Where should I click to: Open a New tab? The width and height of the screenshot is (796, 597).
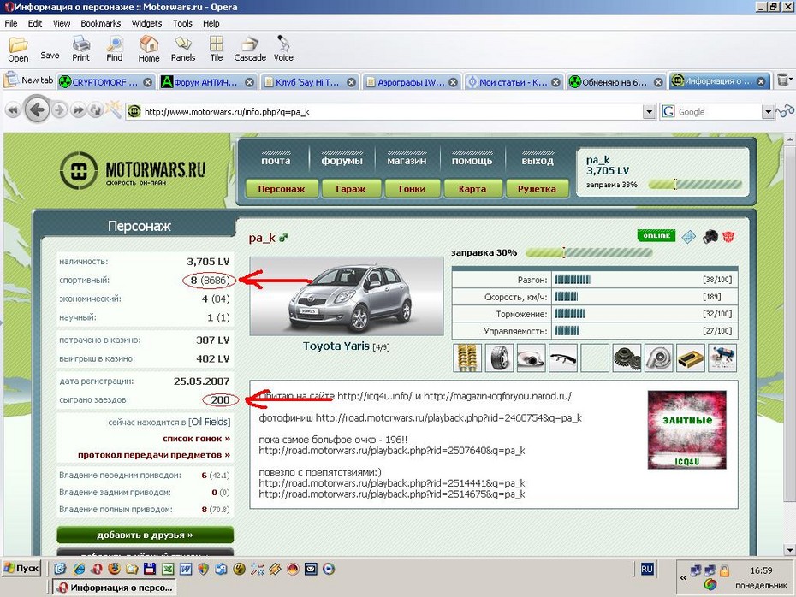pos(28,80)
